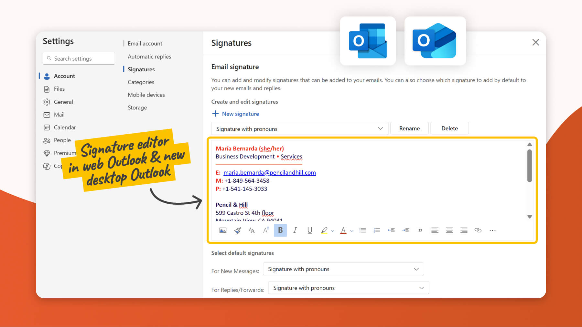582x327 pixels.
Task: Select the format painter tool
Action: [238, 230]
